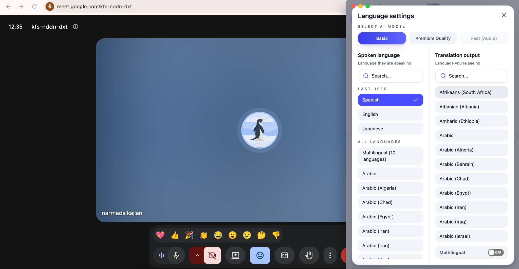The height and width of the screenshot is (269, 519).
Task: Focus the Spoken language search field
Action: [391, 76]
